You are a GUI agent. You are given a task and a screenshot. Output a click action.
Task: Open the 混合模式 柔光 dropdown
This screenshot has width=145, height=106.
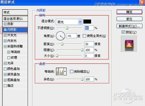coord(69,22)
